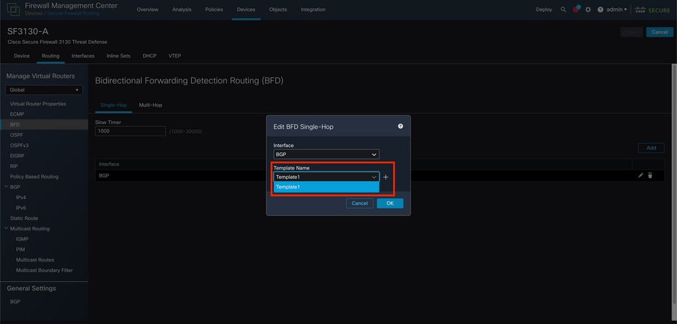Select Multicast Routes in sidebar
Viewport: 677px width, 324px height.
pyautogui.click(x=35, y=260)
